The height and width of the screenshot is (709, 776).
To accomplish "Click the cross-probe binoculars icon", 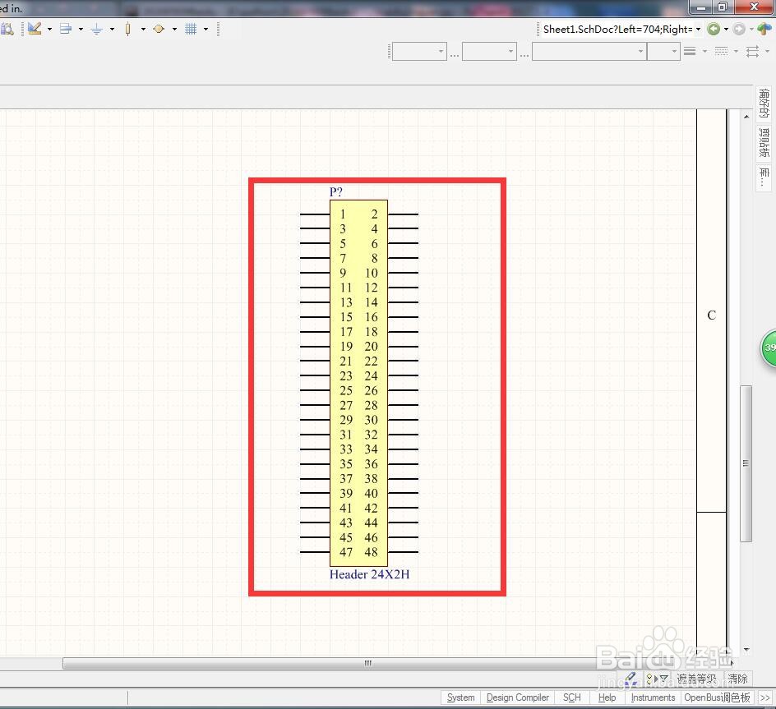I will click(x=7, y=30).
